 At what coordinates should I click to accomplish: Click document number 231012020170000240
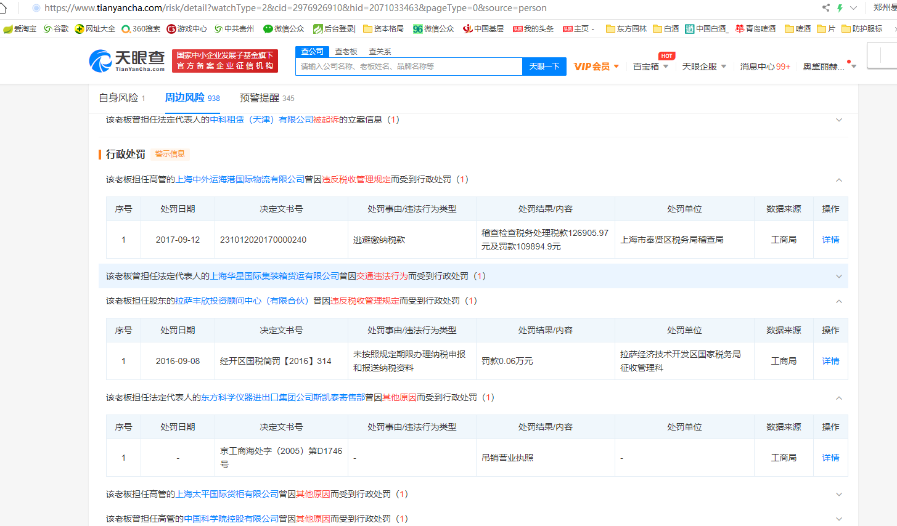pos(263,240)
